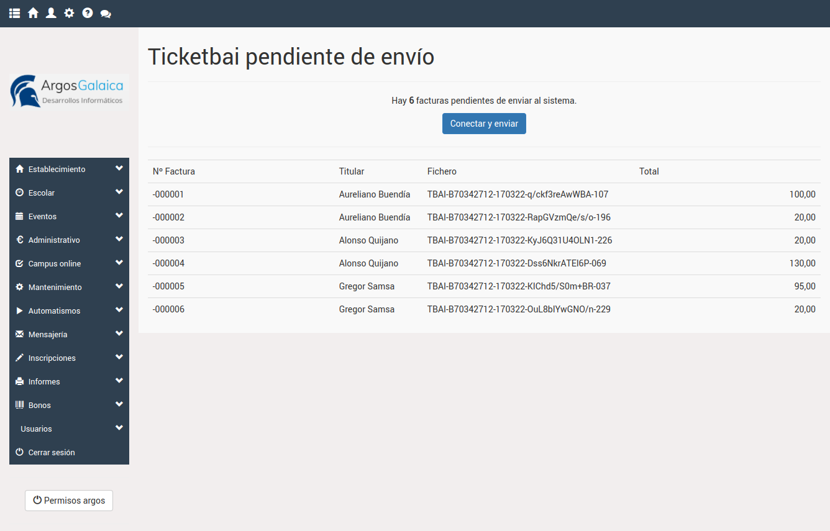Expand the Escolar chevron
Image resolution: width=830 pixels, height=531 pixels.
[119, 192]
